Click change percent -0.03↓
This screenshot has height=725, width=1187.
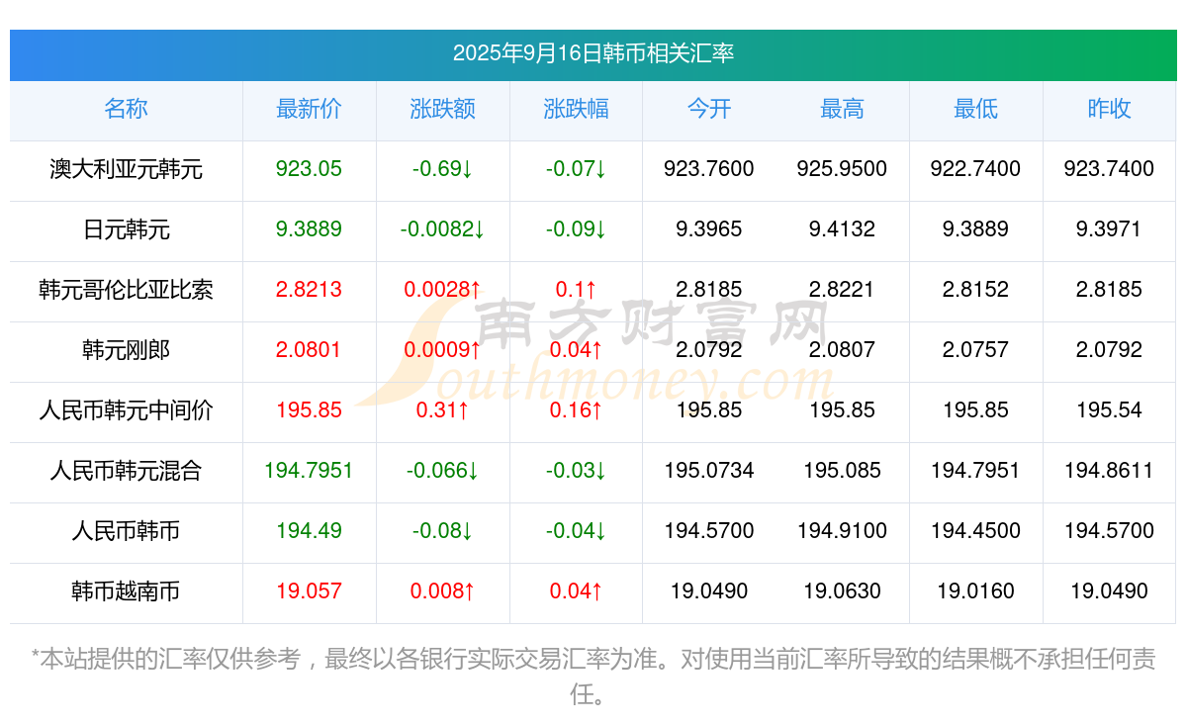point(576,471)
